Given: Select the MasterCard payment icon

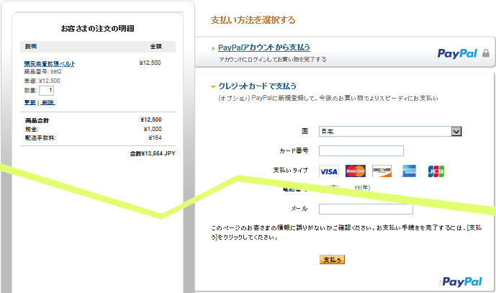Looking at the screenshot, I should pyautogui.click(x=355, y=171).
